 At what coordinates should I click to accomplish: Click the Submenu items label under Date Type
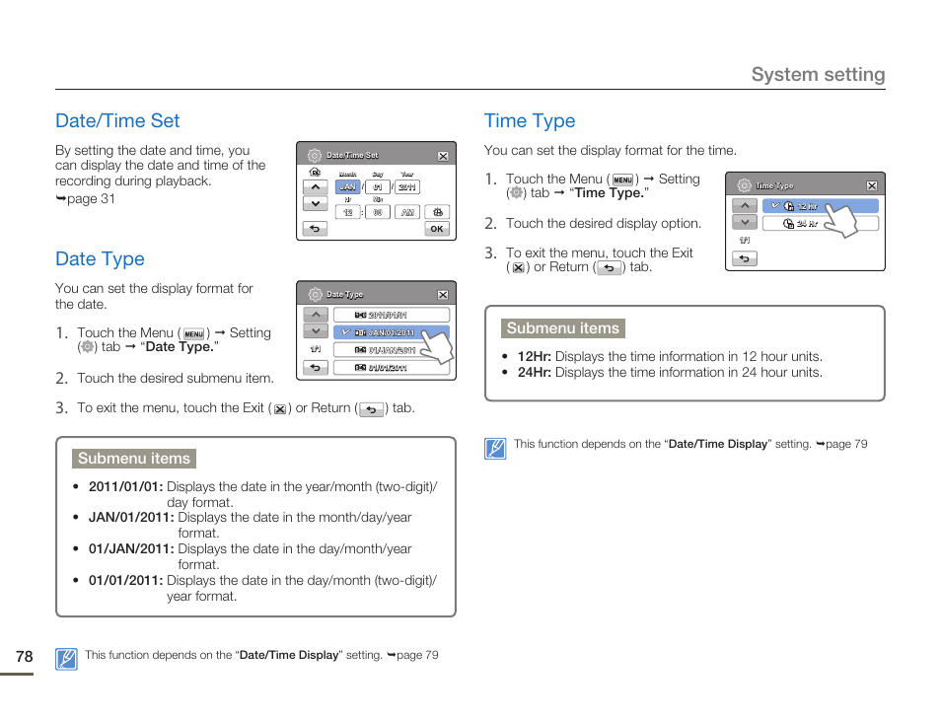134,459
